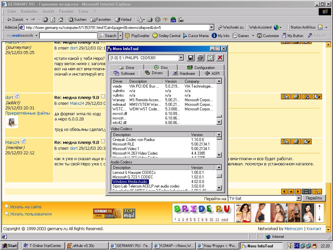333x250 pixels.
Task: Click the IE toolbar printer icon
Action: [x=150, y=20]
